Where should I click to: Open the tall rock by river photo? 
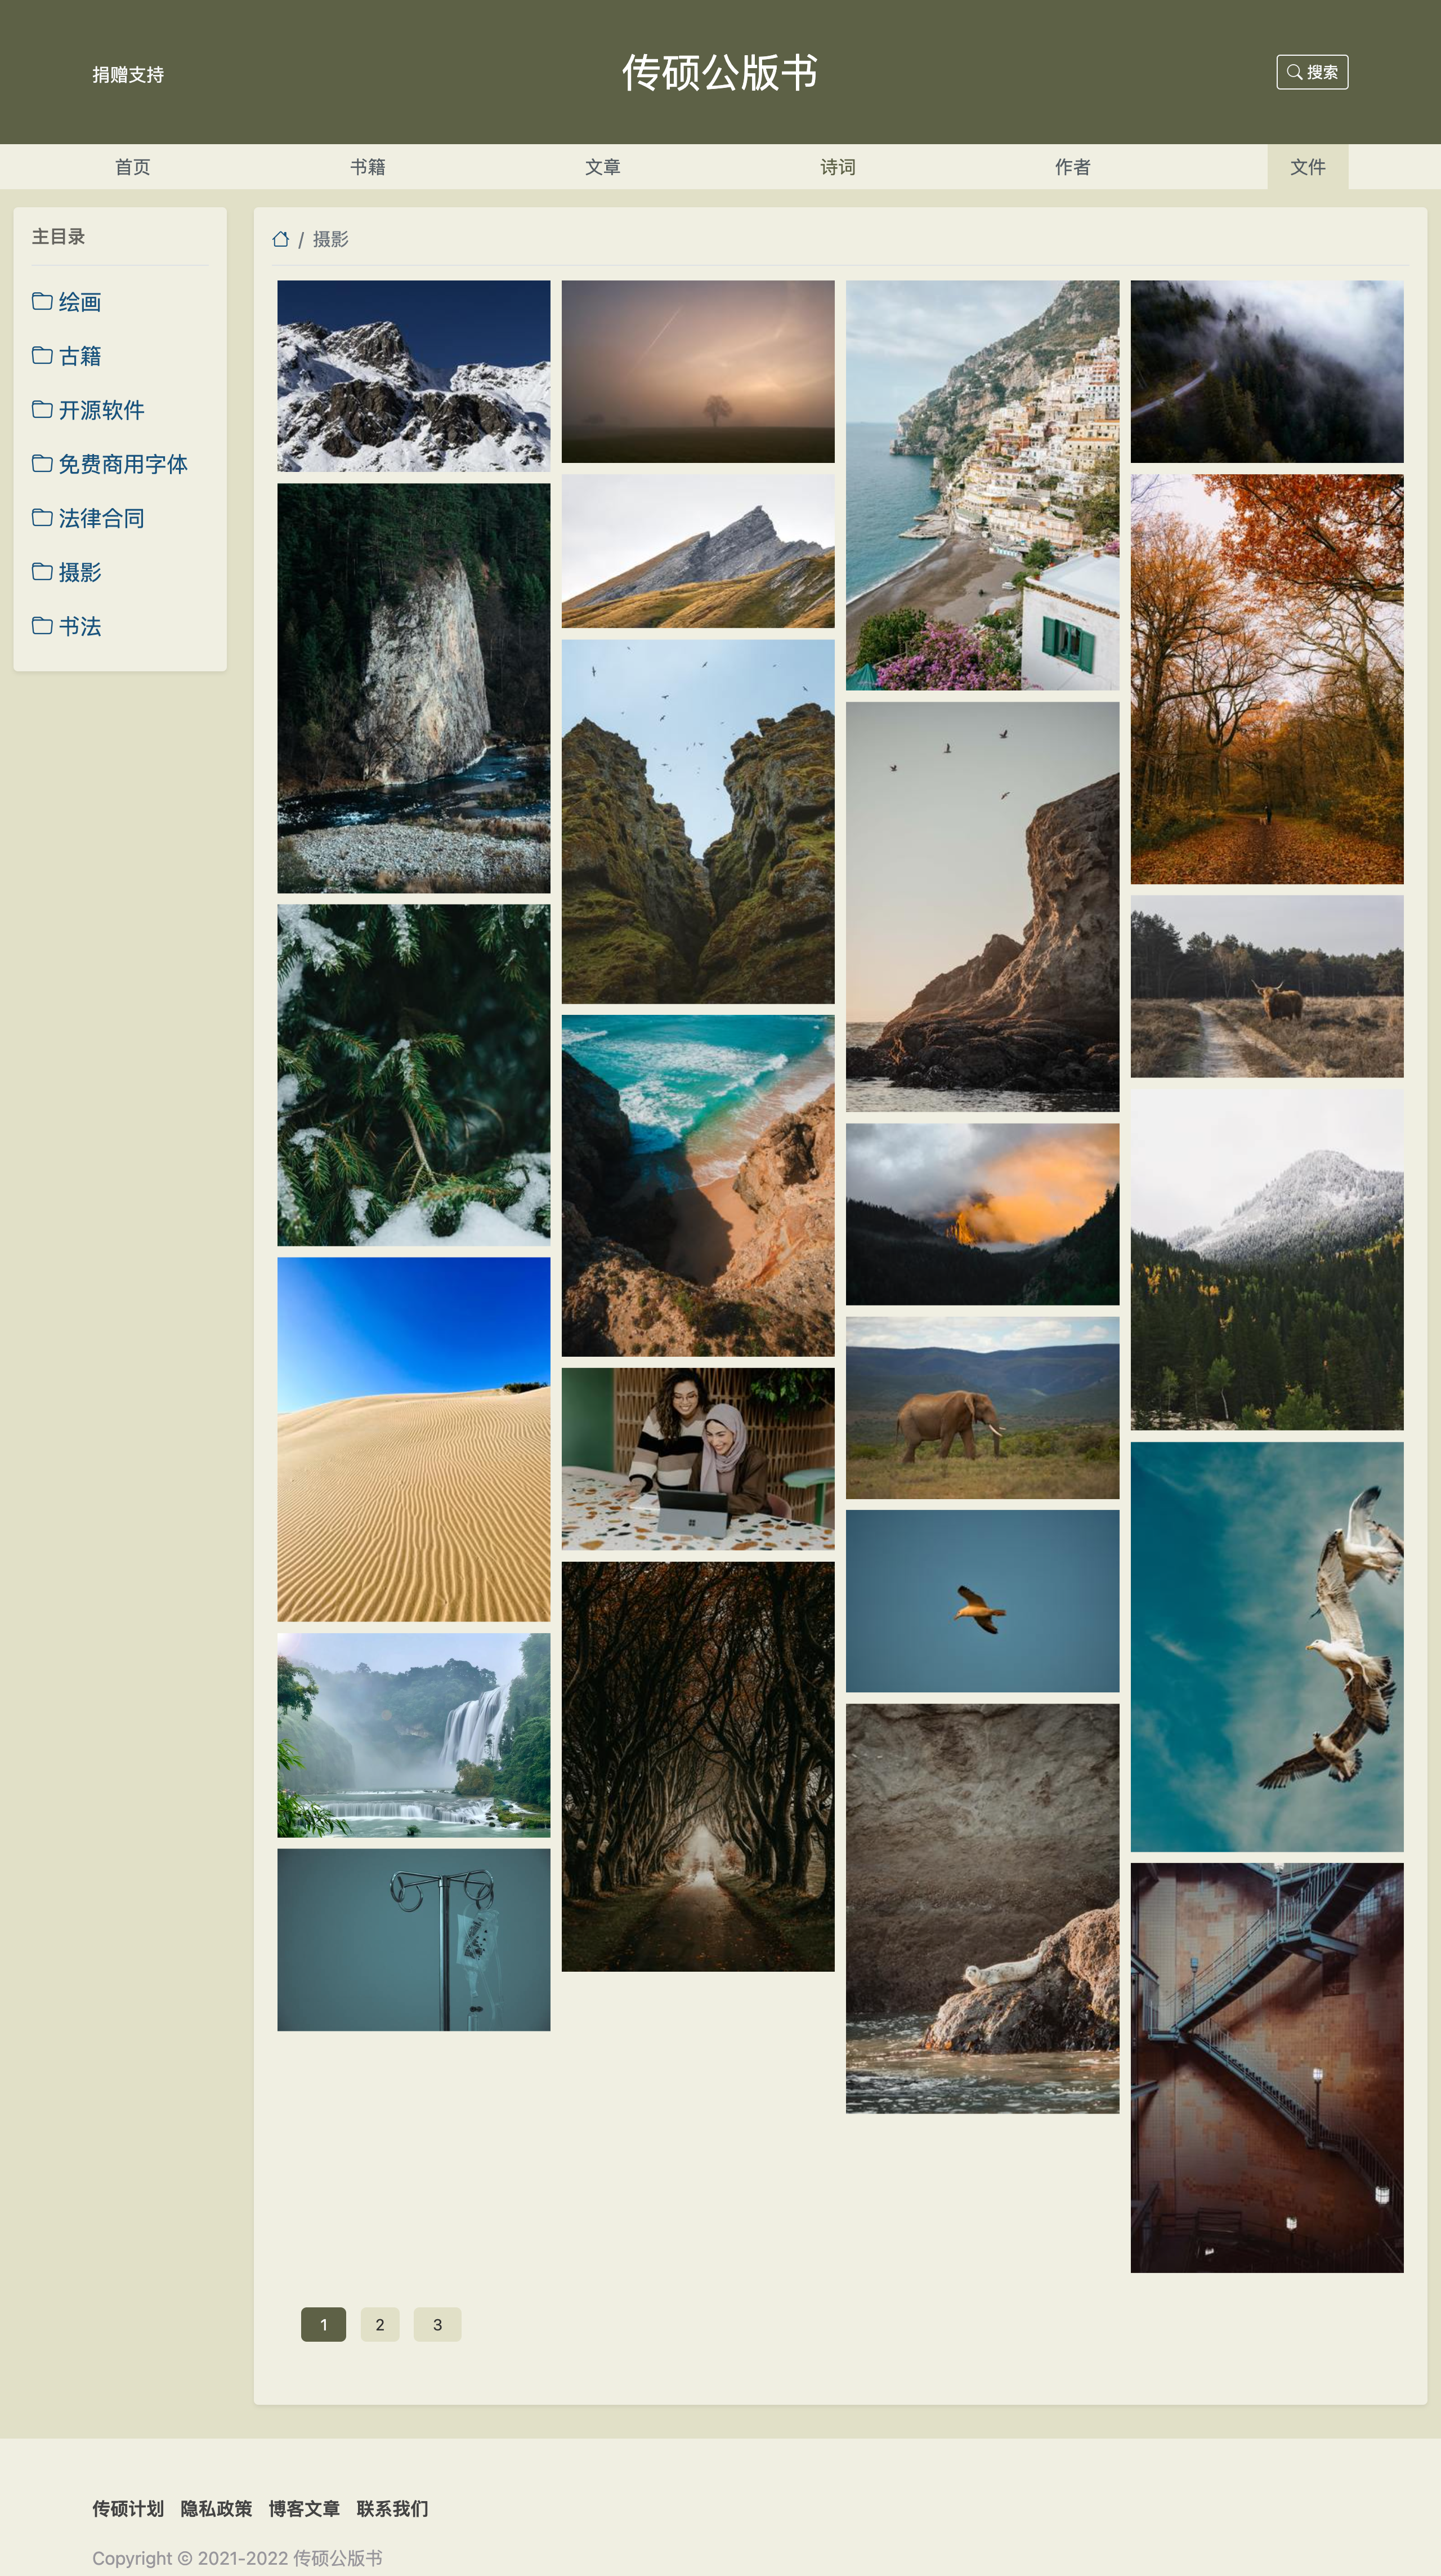point(414,688)
